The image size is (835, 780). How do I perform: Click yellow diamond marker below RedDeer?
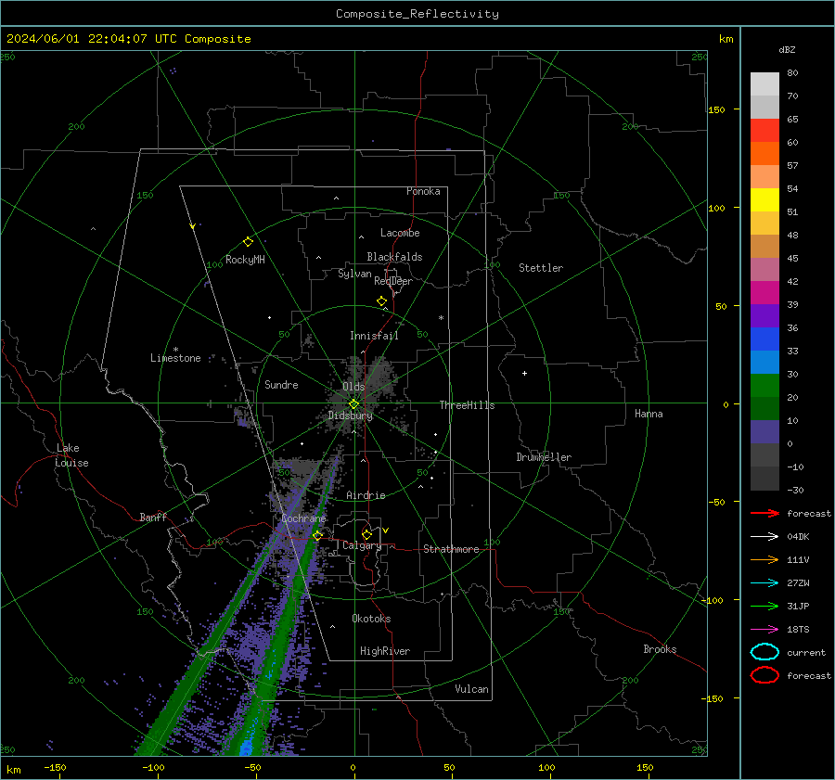(x=382, y=301)
